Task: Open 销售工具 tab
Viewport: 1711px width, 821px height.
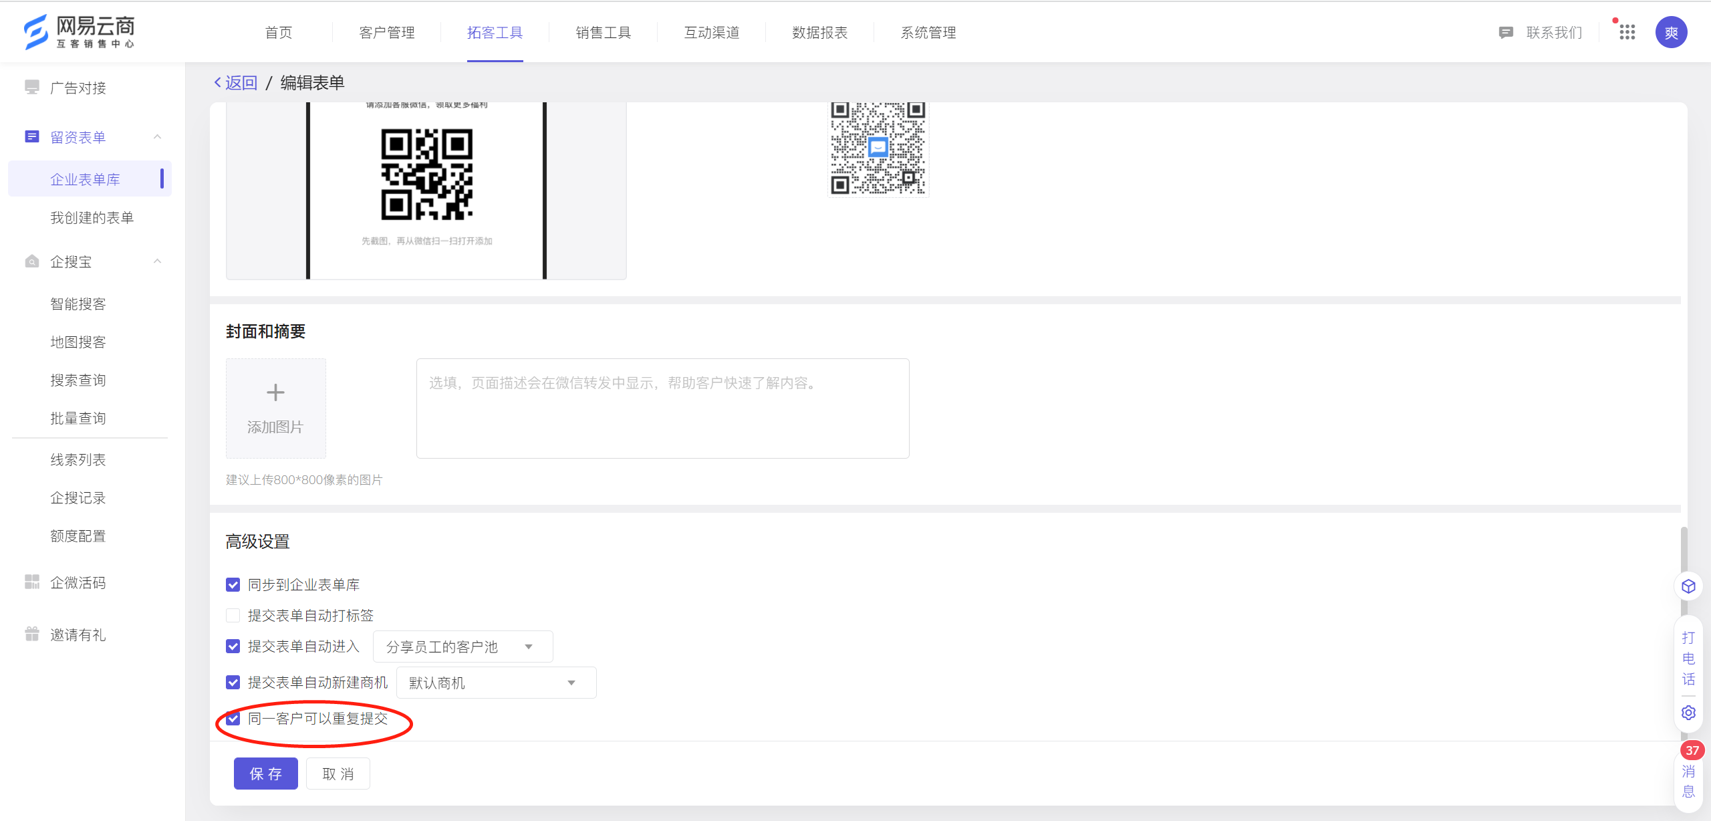Action: [604, 33]
